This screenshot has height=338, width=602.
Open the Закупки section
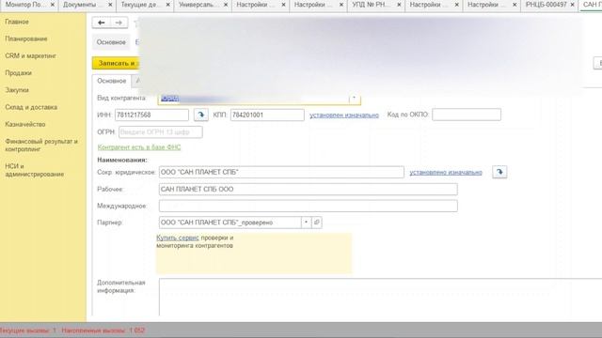pos(17,90)
